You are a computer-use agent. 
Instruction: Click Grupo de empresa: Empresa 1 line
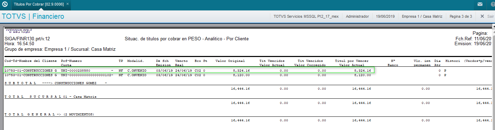[60, 49]
